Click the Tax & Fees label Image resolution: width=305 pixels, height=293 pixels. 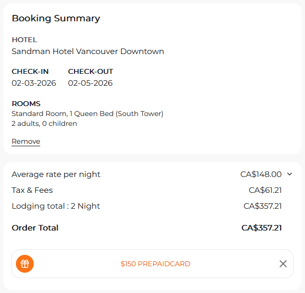click(32, 190)
